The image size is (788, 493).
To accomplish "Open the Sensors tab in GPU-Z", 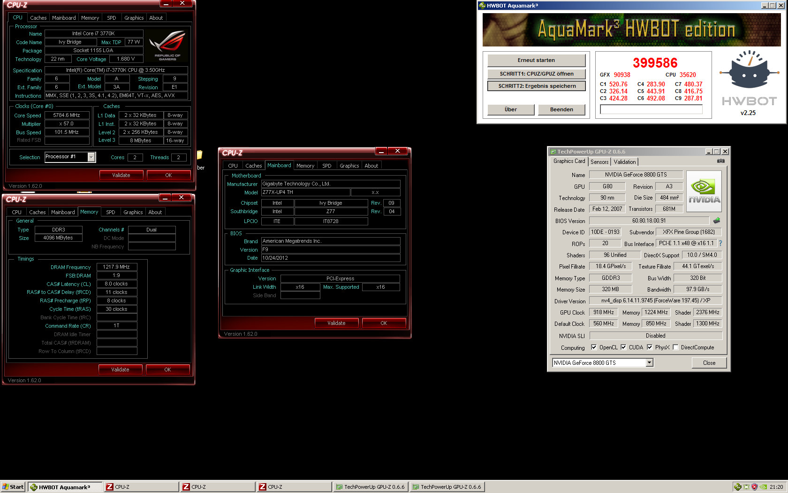I will click(599, 162).
